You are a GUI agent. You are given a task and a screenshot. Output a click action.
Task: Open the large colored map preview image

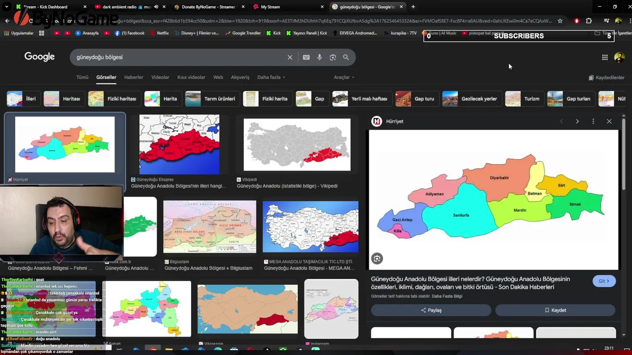click(x=493, y=200)
